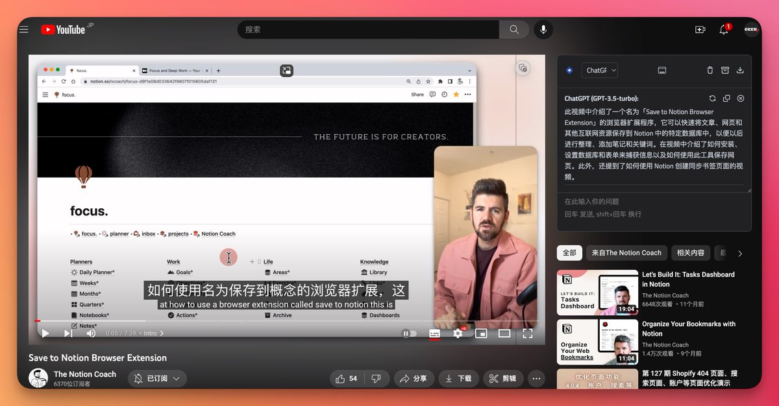Open the 已订阅 subscription dropdown
This screenshot has height=406, width=779.
pyautogui.click(x=157, y=379)
